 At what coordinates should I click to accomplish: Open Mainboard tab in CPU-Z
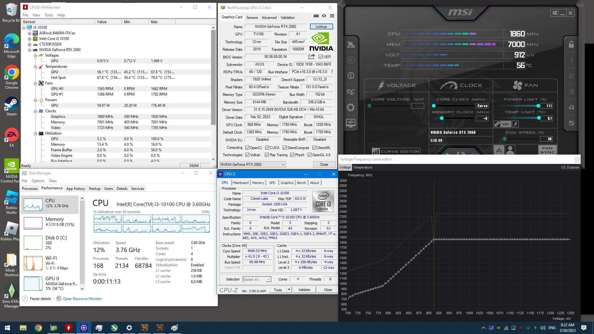[x=241, y=183]
